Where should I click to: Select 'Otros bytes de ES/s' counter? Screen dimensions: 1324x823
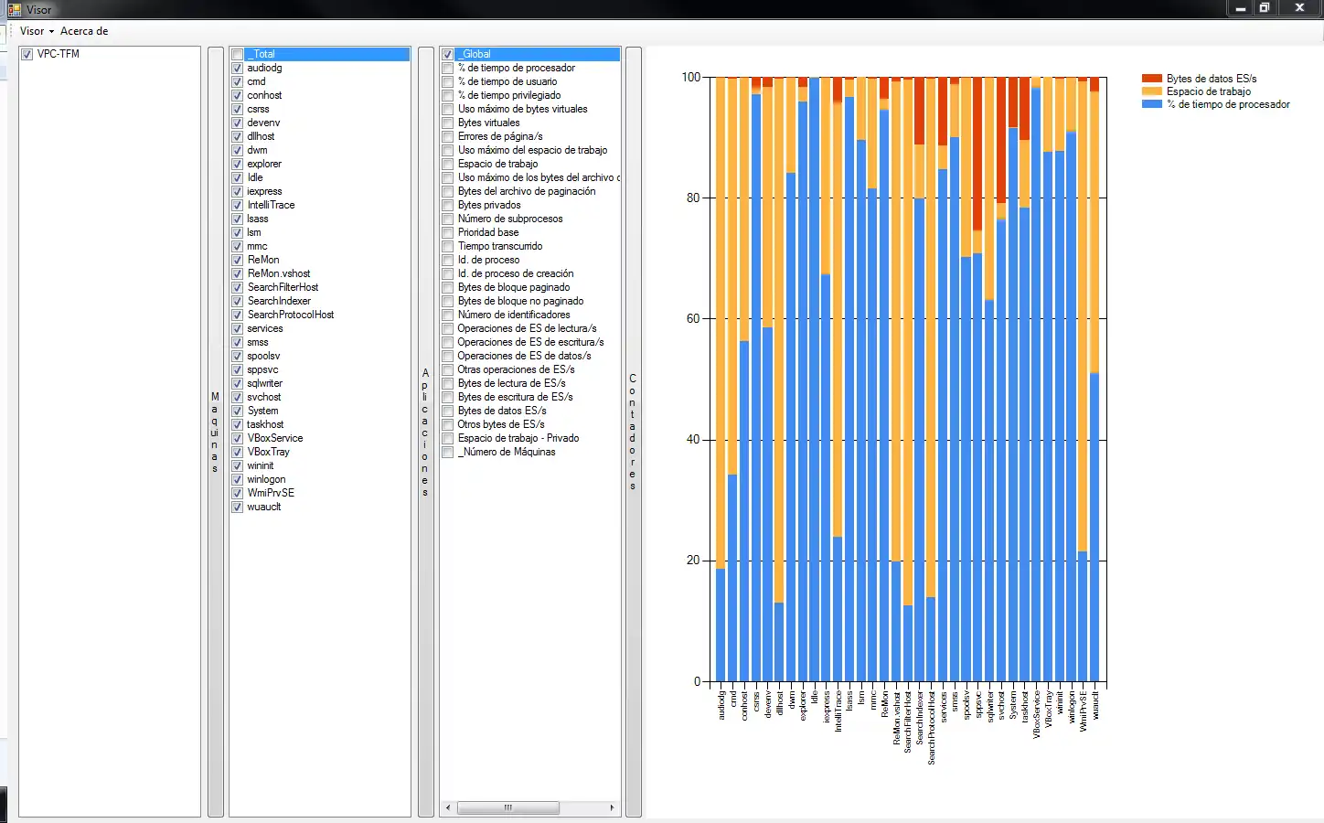point(501,424)
